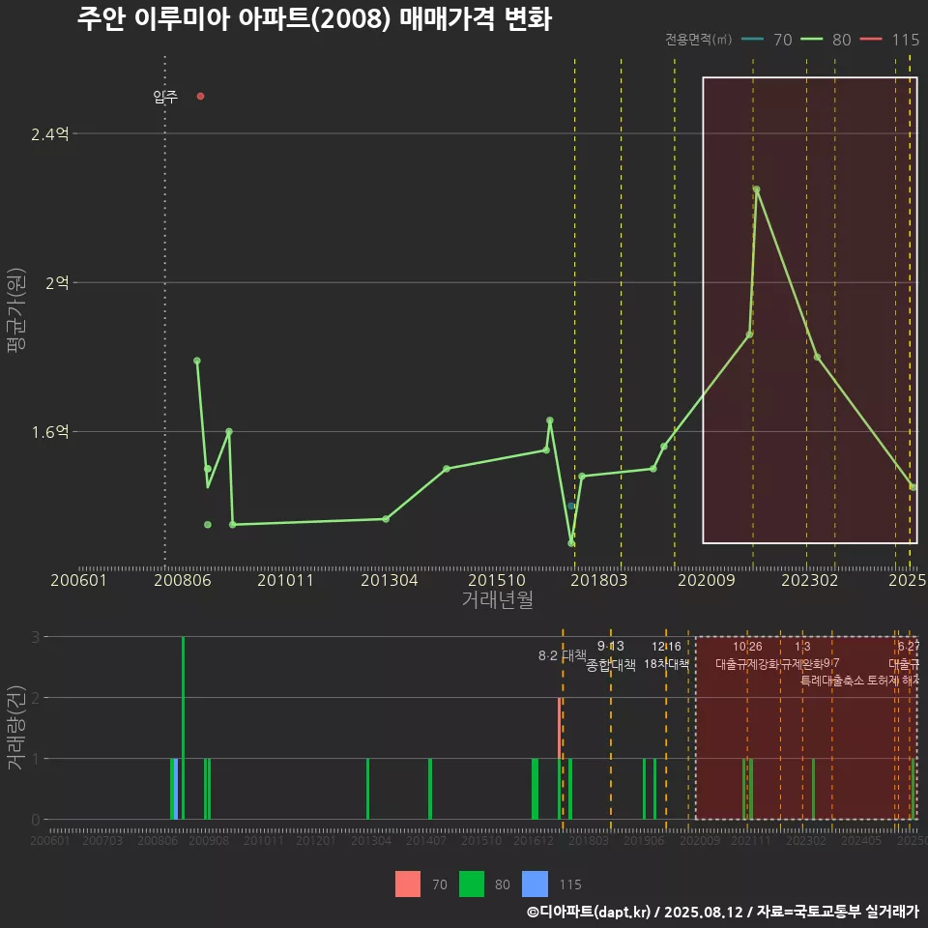
Task: Click the red 115 data point beside 입주
Action: (201, 96)
